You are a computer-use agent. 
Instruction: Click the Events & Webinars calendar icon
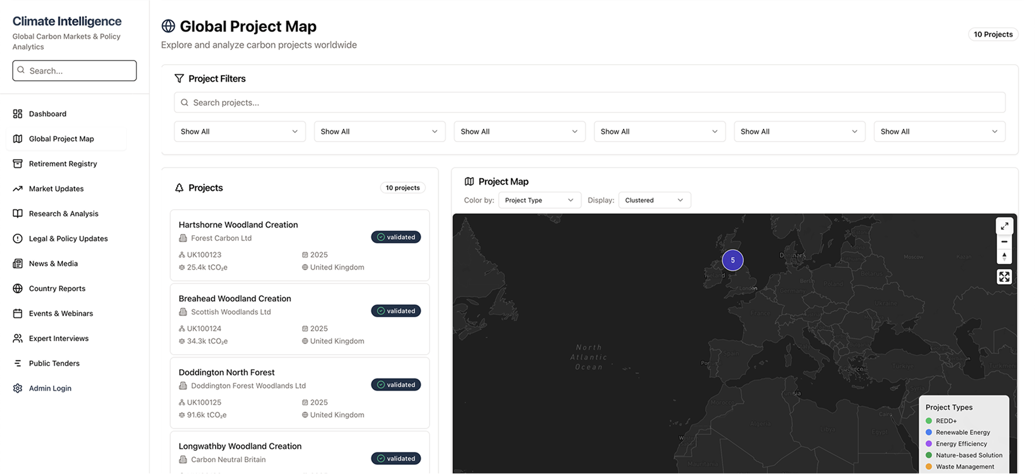tap(17, 313)
